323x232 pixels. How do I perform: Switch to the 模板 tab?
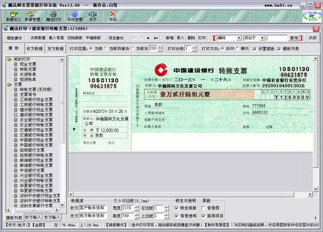pyautogui.click(x=14, y=49)
